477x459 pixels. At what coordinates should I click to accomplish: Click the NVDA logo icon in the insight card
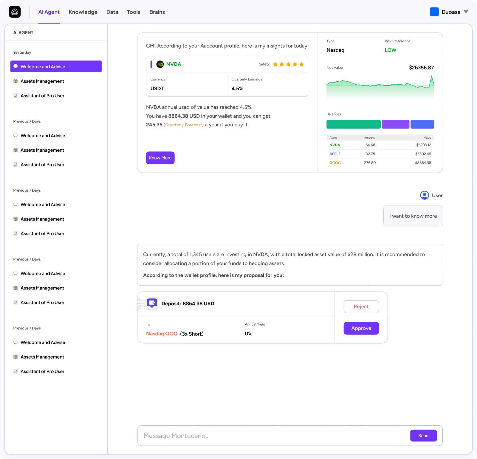click(x=160, y=64)
